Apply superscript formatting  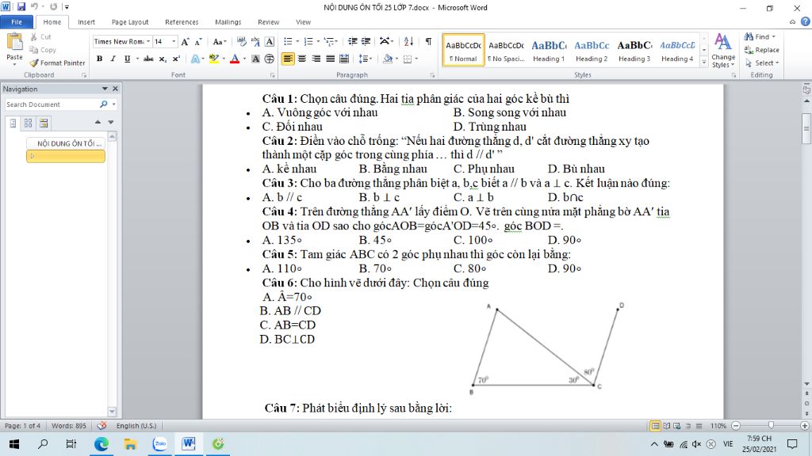tap(176, 59)
